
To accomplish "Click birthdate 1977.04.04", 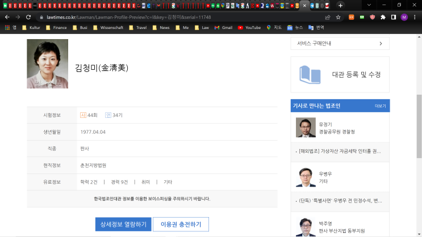I will pos(93,132).
